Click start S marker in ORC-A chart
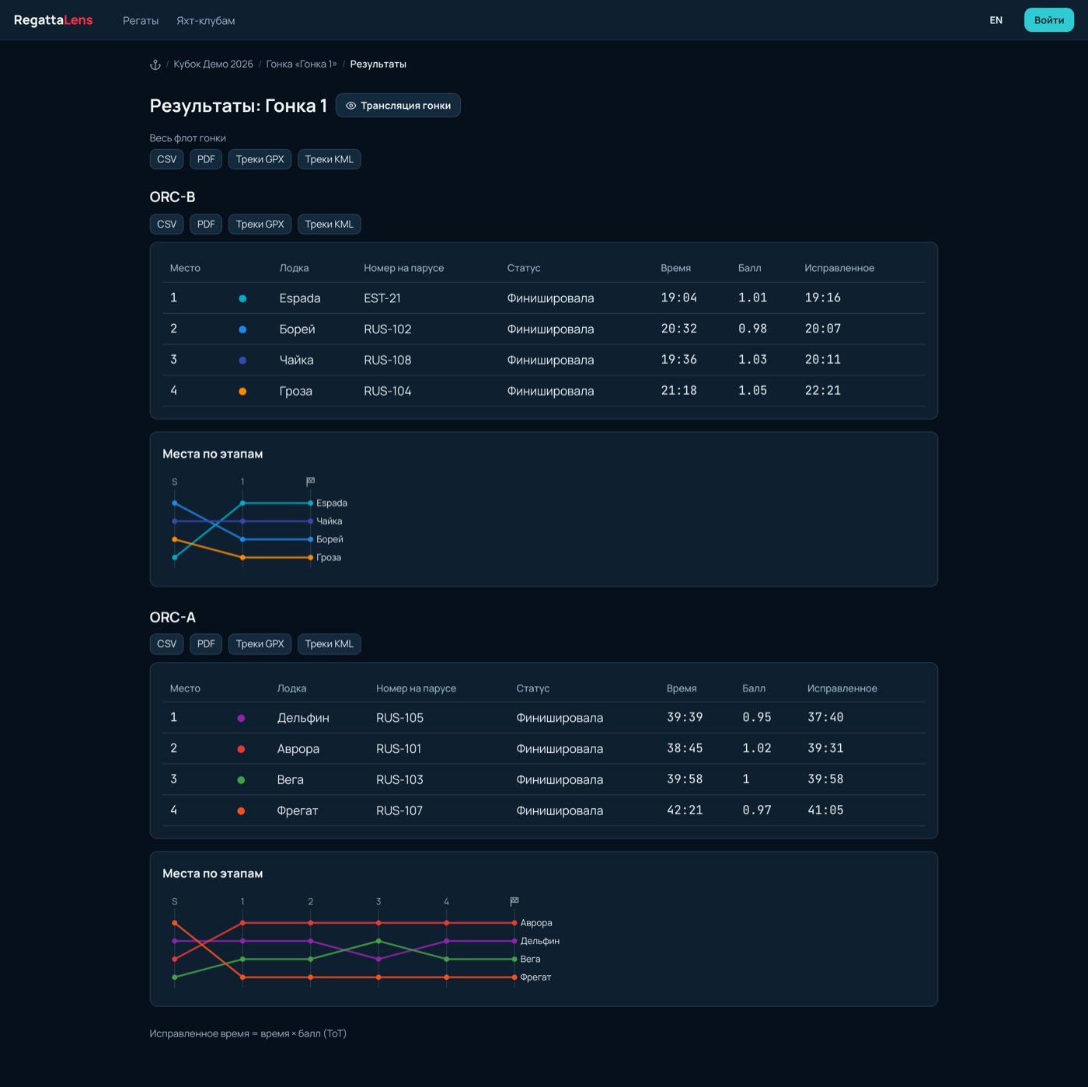 (x=175, y=902)
